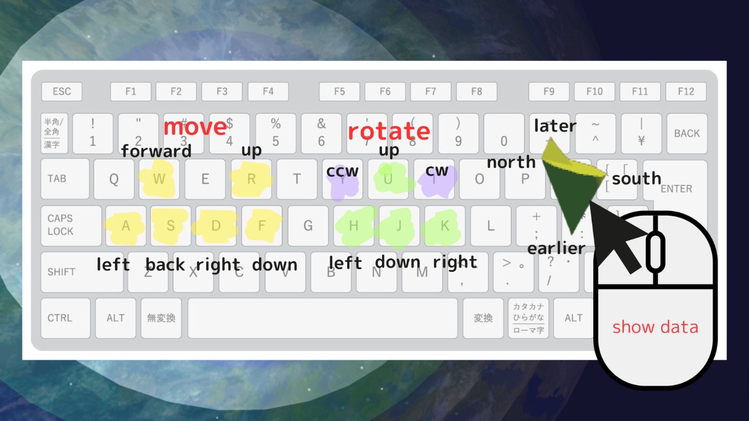
Task: Click the green-highlighted U rotate-up key
Action: 388,179
